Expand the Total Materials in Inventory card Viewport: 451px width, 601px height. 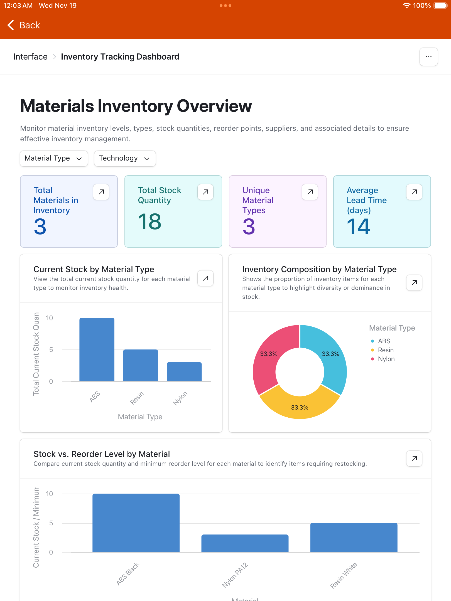coord(101,192)
